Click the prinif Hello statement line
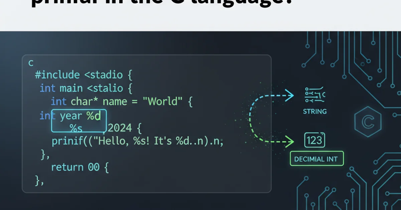401x210 pixels. point(137,141)
